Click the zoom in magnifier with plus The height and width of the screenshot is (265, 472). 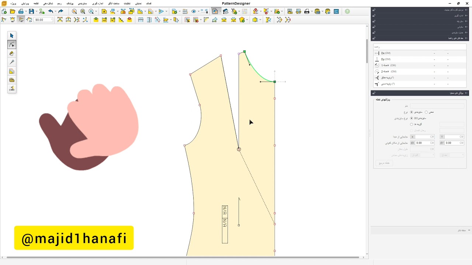(x=91, y=11)
